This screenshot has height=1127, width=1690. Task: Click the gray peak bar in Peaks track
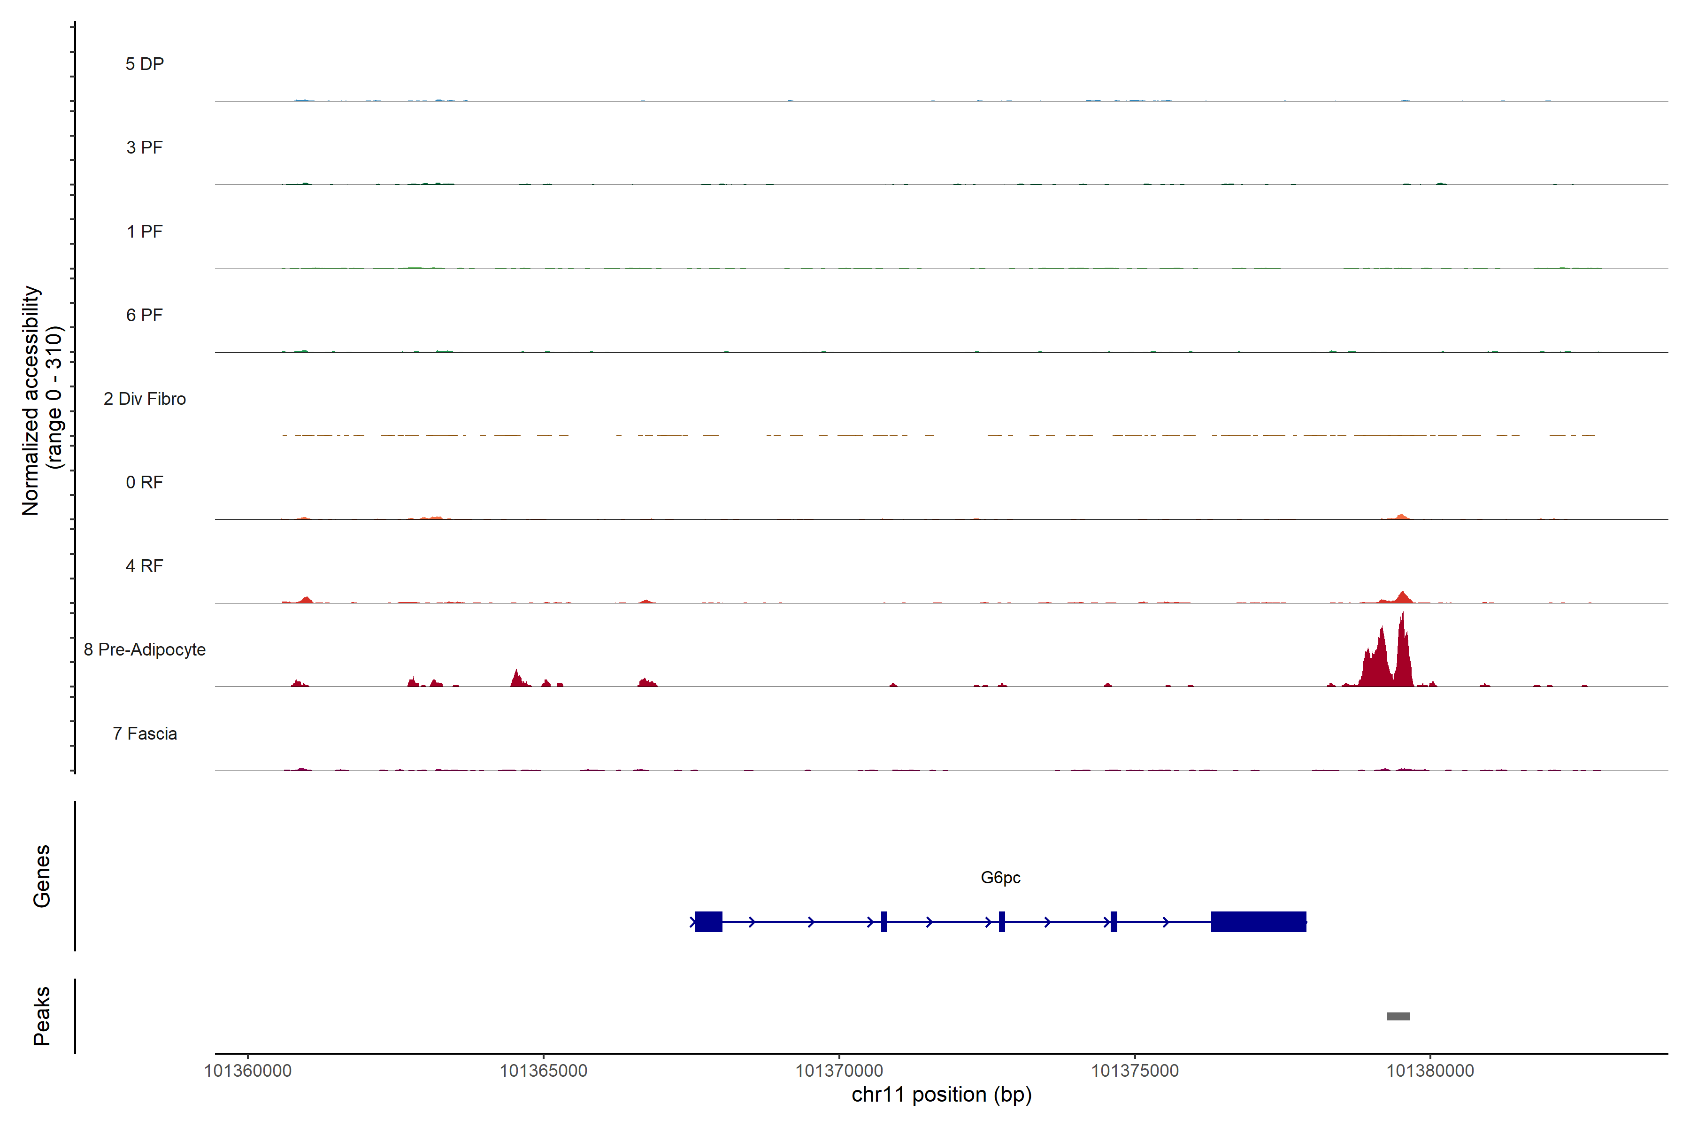[x=1398, y=1016]
